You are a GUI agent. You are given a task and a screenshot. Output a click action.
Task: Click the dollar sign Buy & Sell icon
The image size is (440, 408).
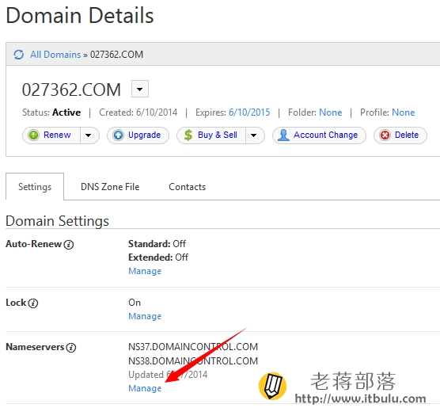188,135
